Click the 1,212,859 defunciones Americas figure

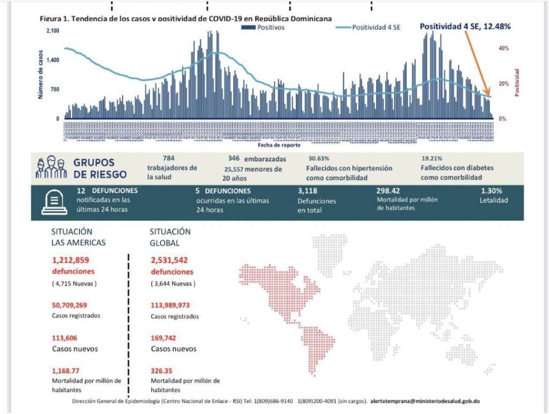click(x=73, y=261)
